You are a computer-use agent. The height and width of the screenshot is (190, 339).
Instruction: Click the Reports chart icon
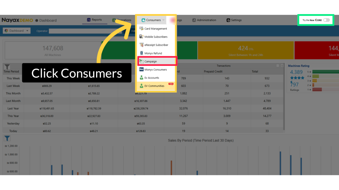[89, 20]
